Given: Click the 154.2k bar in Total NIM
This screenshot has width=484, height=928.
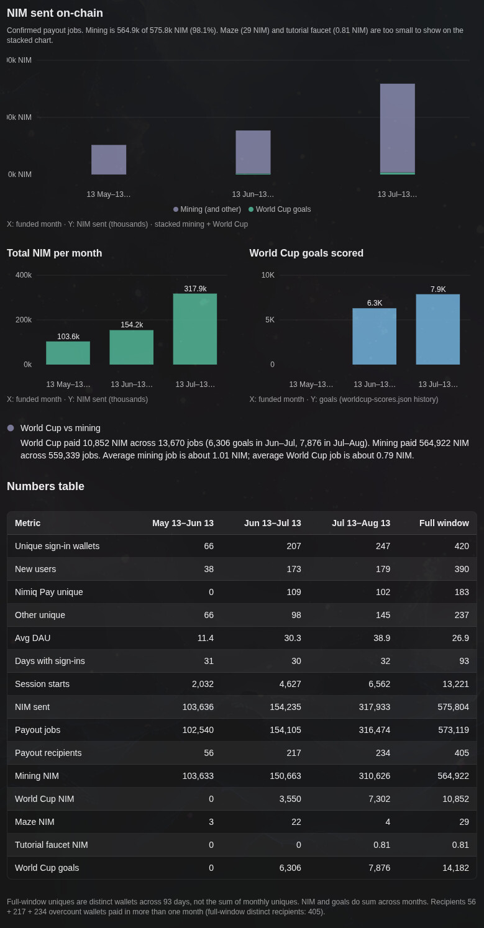Looking at the screenshot, I should (131, 347).
